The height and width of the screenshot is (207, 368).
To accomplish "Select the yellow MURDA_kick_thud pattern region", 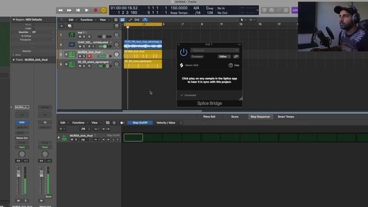I will pyautogui.click(x=143, y=54).
